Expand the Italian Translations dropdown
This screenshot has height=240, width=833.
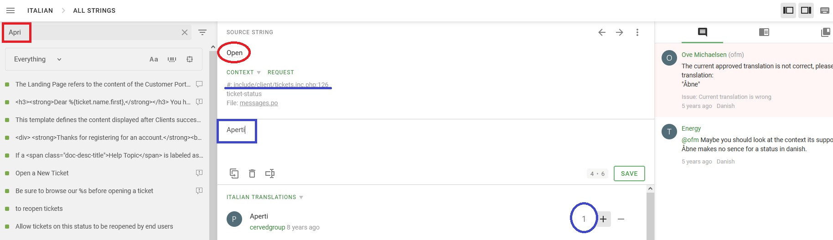301,197
